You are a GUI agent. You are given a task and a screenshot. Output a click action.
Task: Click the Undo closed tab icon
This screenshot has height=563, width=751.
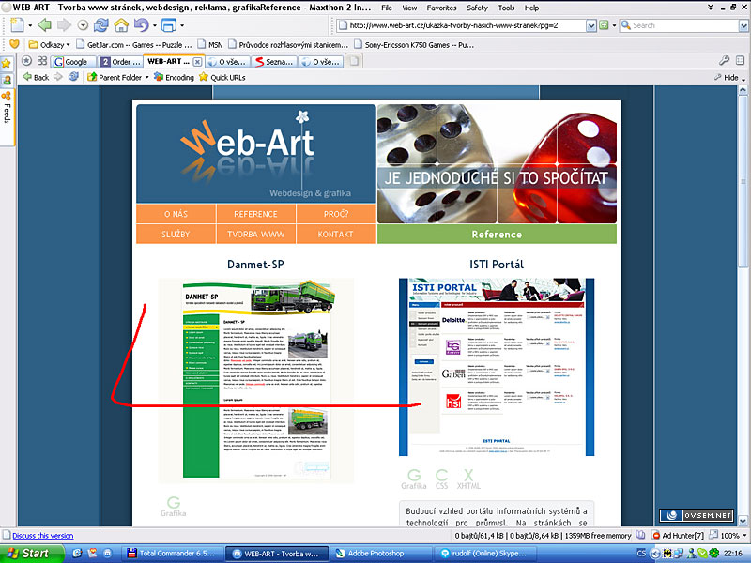tap(142, 25)
